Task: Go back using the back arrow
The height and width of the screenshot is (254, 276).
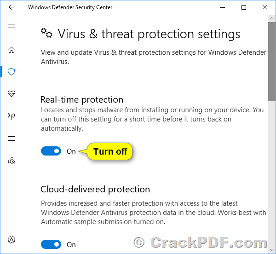Action: coord(11,7)
